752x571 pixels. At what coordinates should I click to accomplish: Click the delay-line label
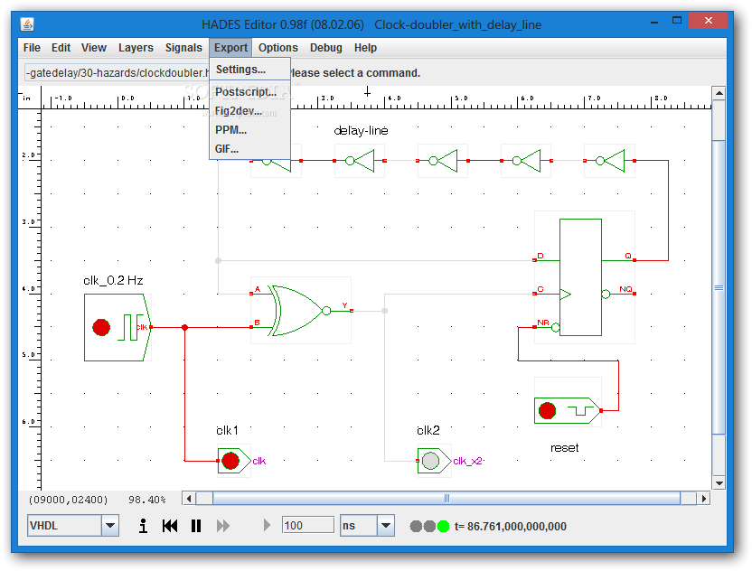tap(361, 130)
